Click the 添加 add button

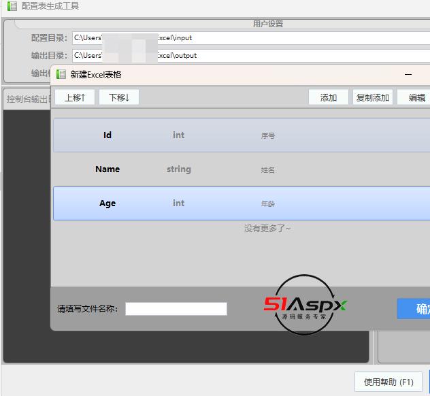[329, 97]
